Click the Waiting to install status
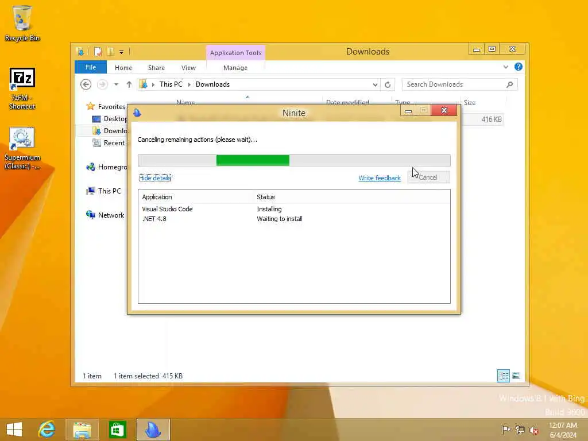 click(x=280, y=219)
